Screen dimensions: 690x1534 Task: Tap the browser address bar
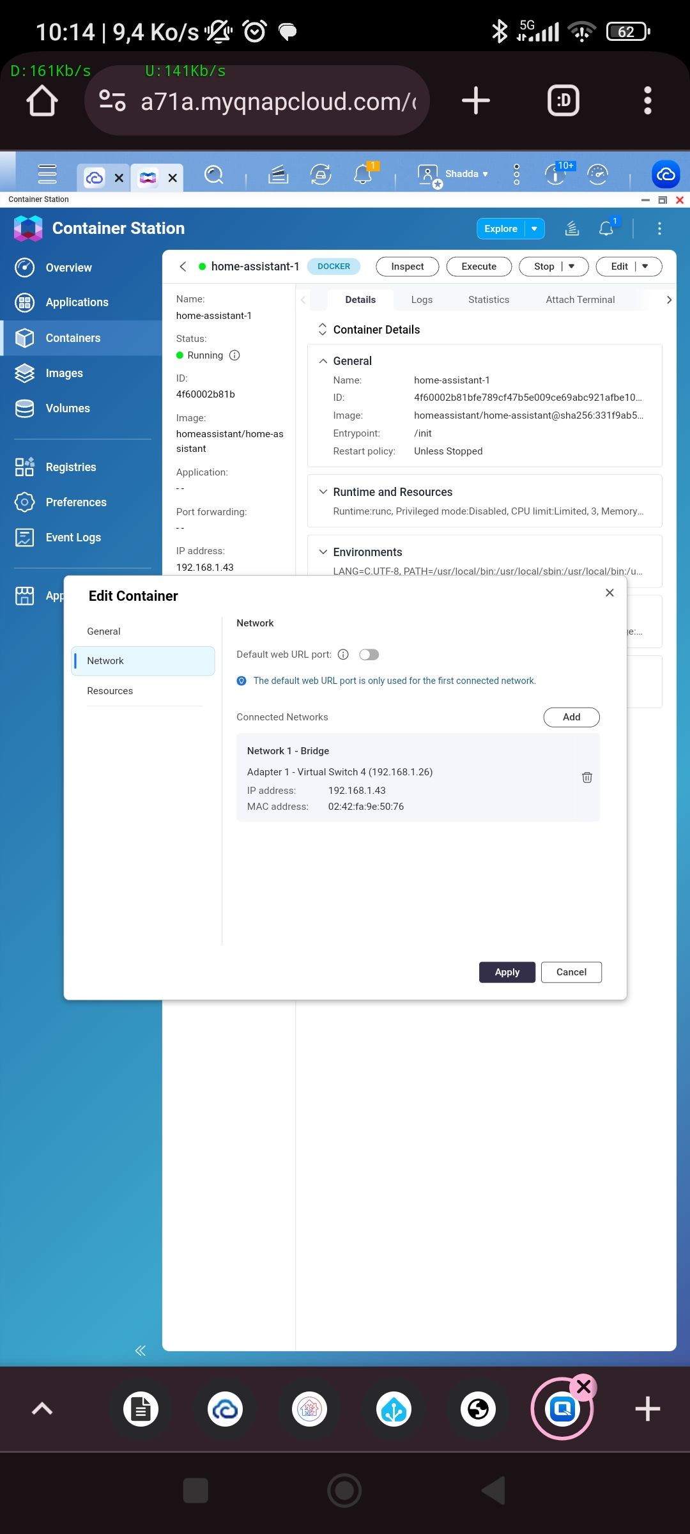257,101
